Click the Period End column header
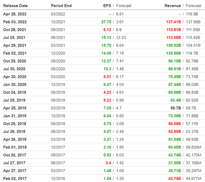The image size is (205, 182). coord(61,6)
